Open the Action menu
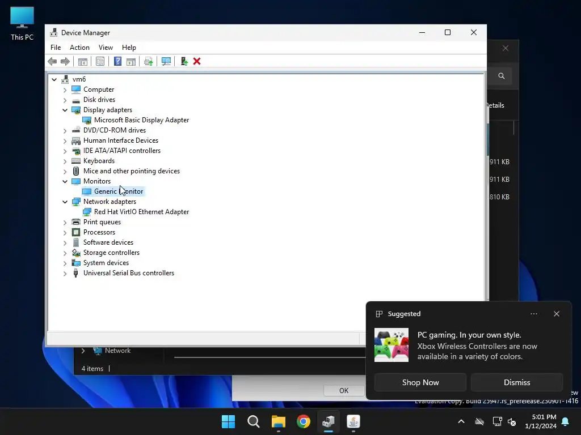Image resolution: width=581 pixels, height=435 pixels. coord(79,48)
